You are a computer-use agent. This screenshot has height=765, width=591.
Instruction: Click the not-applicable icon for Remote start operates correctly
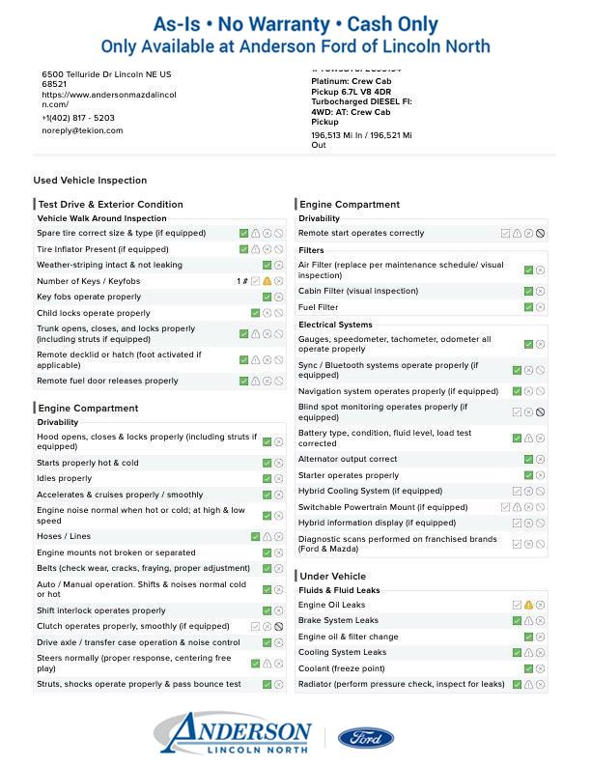click(x=540, y=234)
